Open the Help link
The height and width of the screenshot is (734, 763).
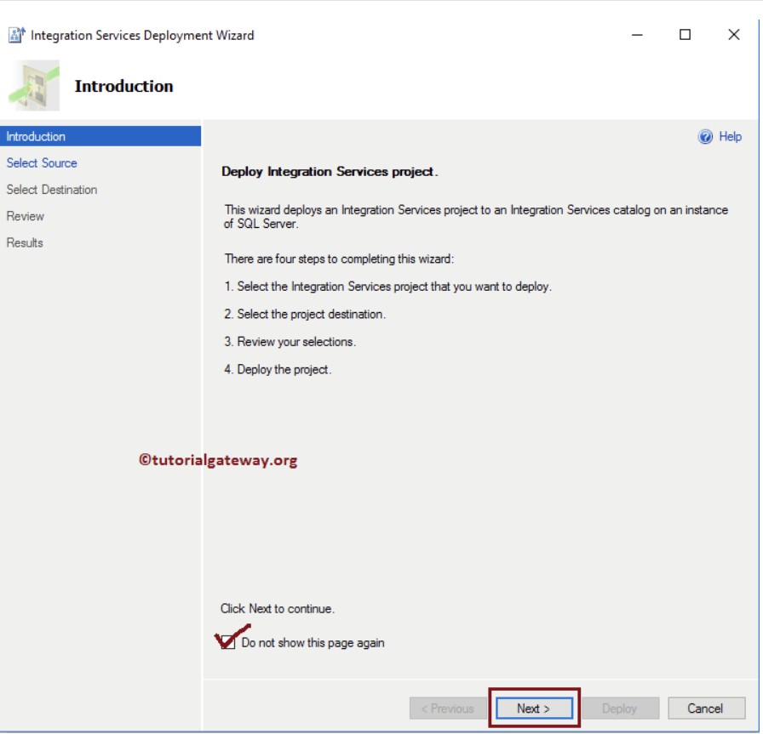[x=730, y=137]
